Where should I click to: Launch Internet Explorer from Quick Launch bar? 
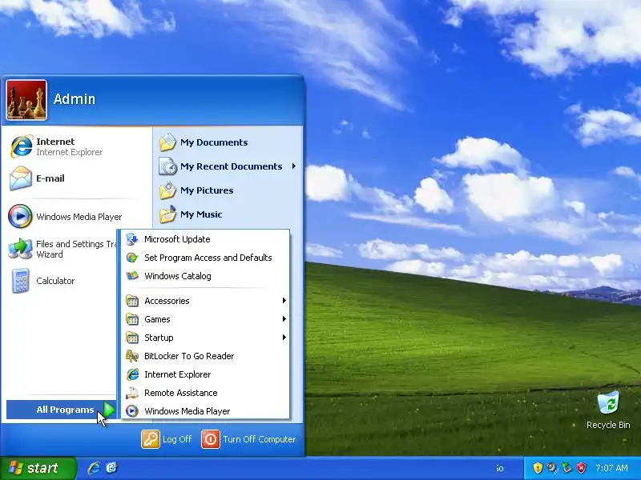pyautogui.click(x=94, y=468)
